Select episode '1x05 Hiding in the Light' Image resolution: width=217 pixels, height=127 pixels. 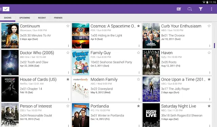[x=106, y=35]
